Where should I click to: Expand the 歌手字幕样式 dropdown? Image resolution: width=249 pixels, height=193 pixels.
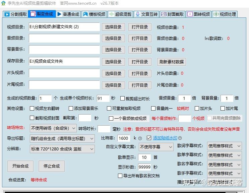(x=225, y=173)
